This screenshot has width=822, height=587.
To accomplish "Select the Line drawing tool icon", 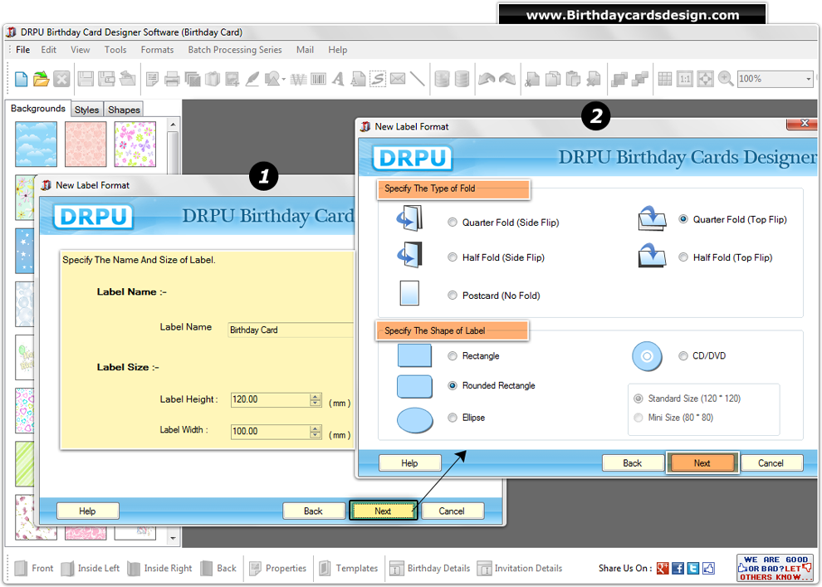I will click(418, 79).
